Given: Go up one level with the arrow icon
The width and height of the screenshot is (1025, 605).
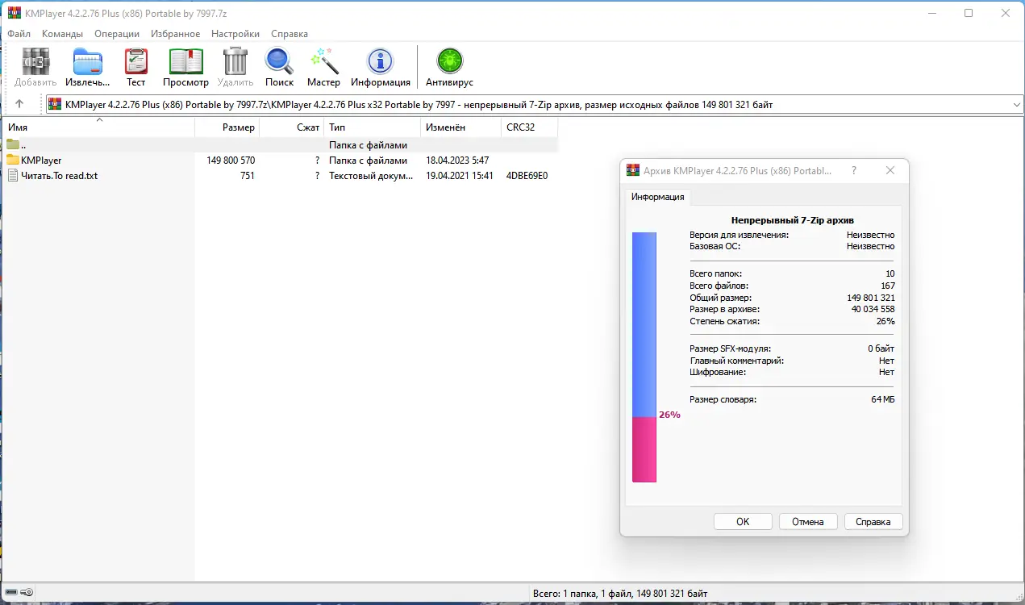Looking at the screenshot, I should 18,103.
